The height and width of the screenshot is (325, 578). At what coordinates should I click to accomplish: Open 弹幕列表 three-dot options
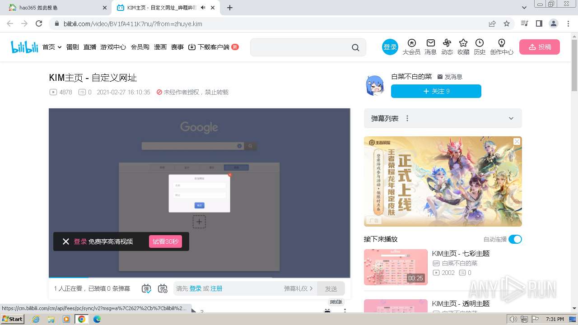coord(407,118)
